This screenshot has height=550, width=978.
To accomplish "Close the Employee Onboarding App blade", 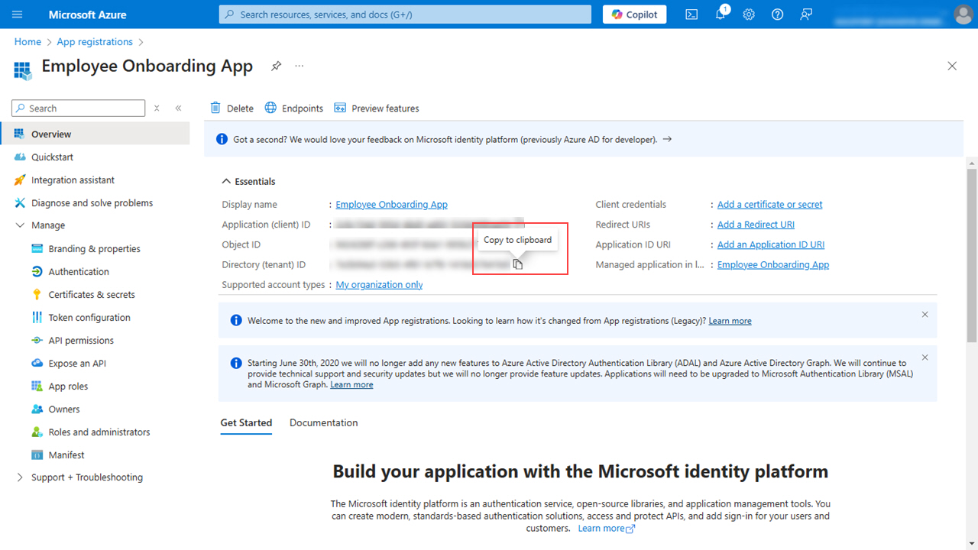I will click(952, 66).
